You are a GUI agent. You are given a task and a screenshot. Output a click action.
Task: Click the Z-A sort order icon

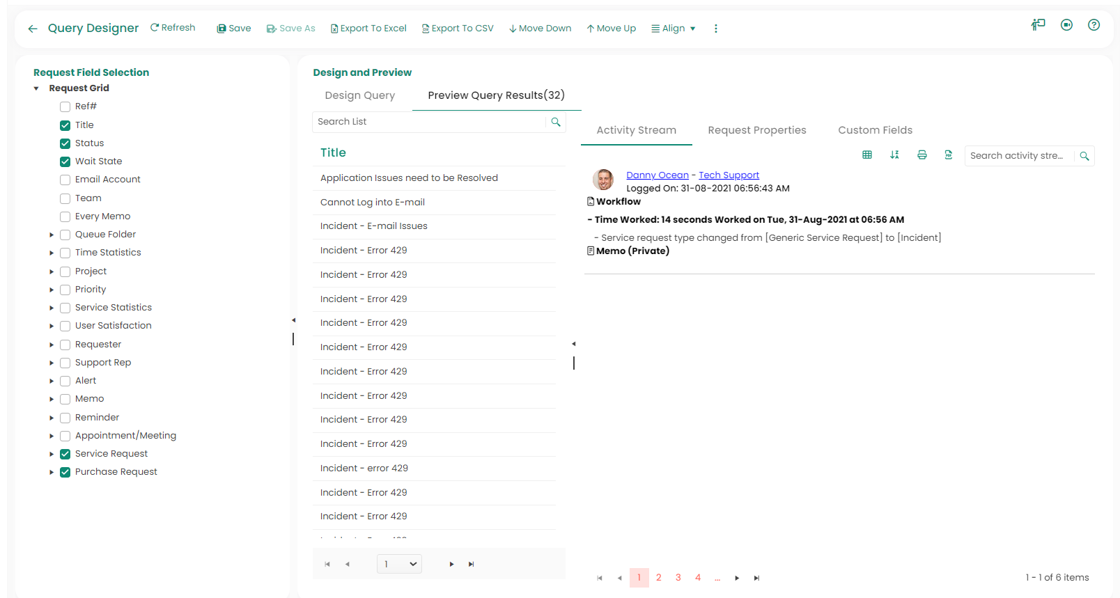894,155
